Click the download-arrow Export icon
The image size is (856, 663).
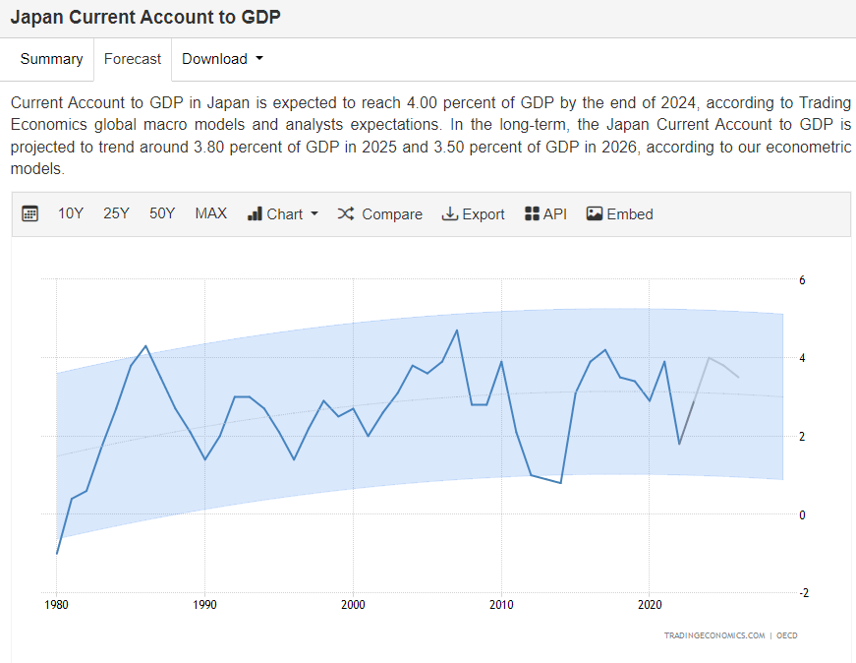449,213
